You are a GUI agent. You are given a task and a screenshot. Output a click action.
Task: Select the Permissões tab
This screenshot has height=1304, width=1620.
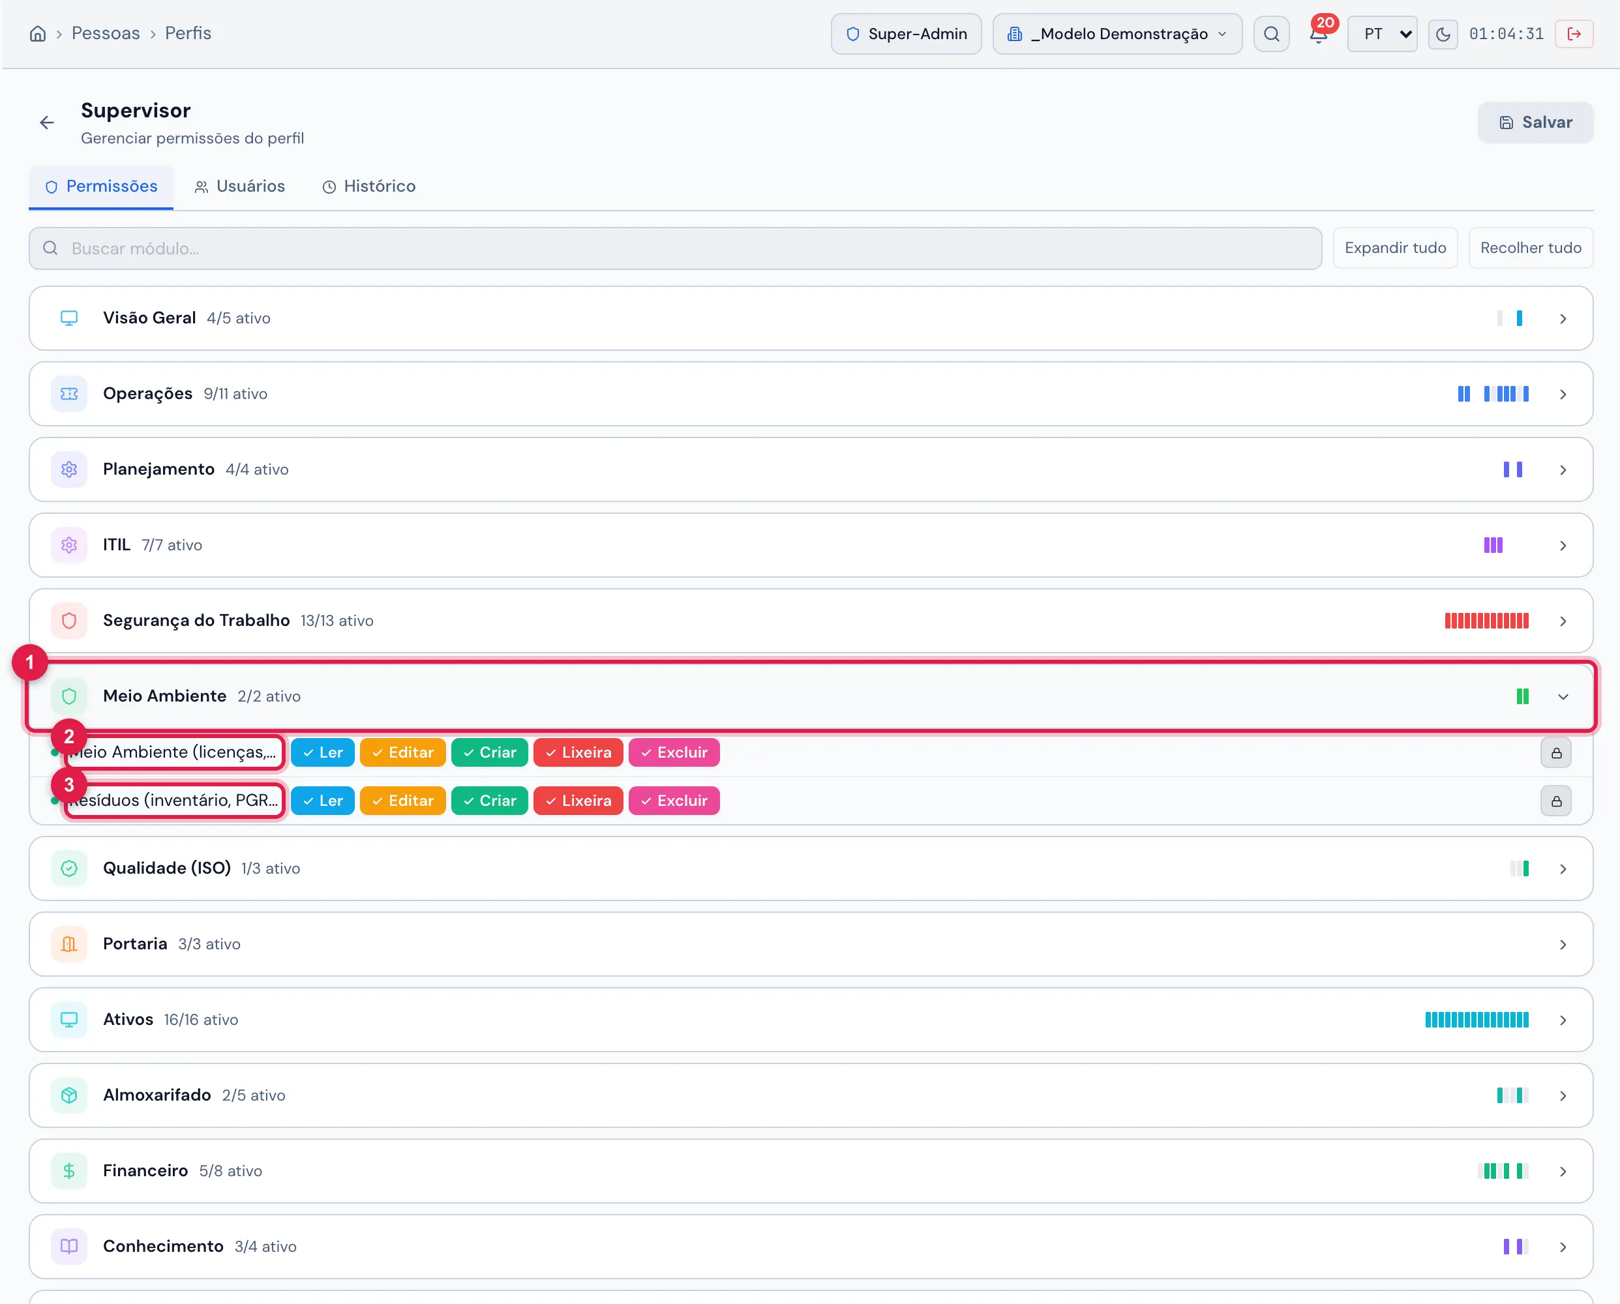point(102,186)
